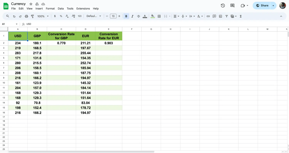Click the borders icon

click(x=159, y=16)
